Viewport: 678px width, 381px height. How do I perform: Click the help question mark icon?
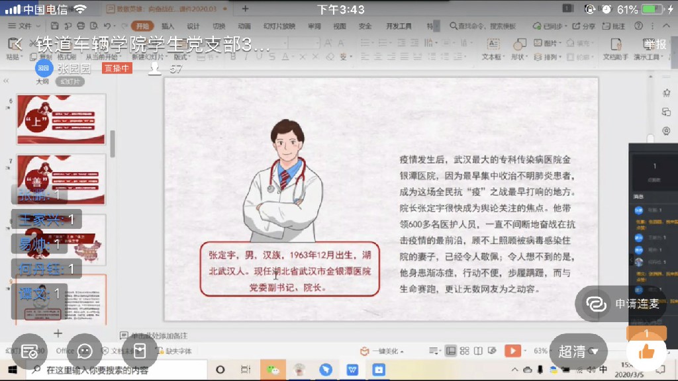click(x=638, y=26)
